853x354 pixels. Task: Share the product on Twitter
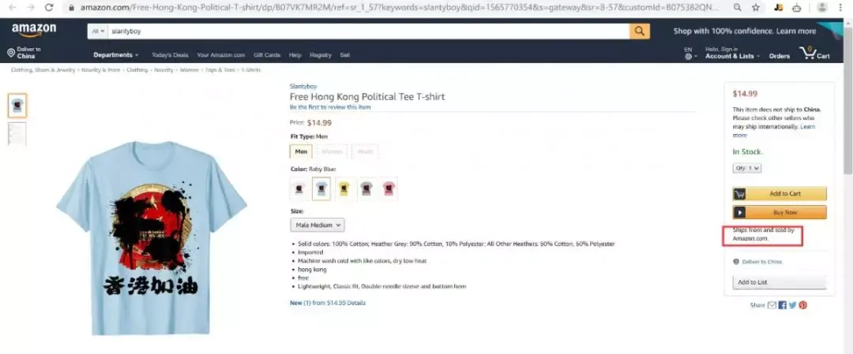tap(793, 305)
